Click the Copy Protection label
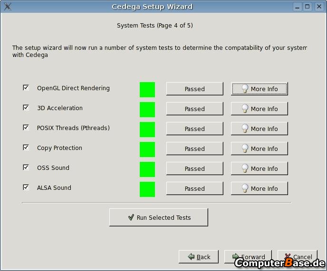This screenshot has width=327, height=271. pos(59,148)
